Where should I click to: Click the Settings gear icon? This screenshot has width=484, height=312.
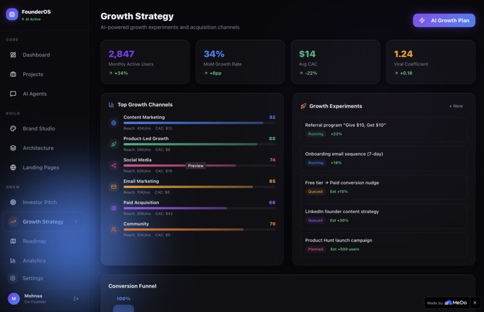tap(13, 278)
